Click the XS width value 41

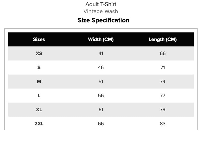coord(101,53)
